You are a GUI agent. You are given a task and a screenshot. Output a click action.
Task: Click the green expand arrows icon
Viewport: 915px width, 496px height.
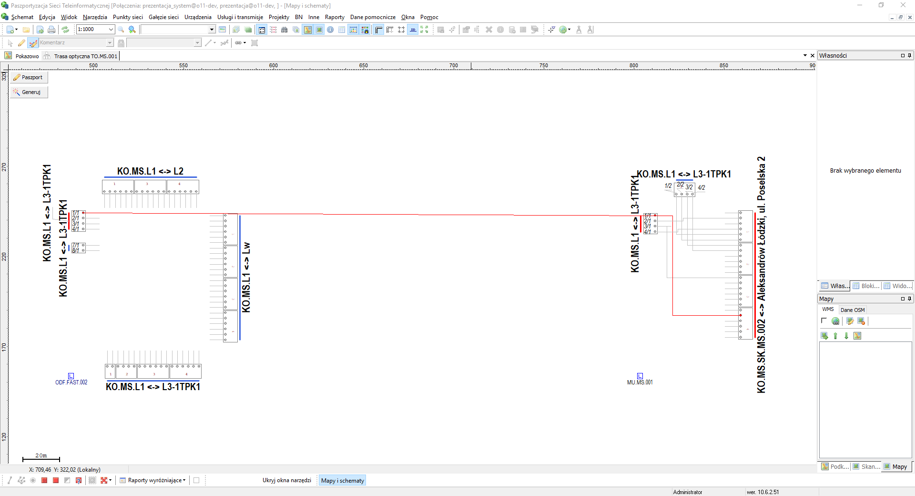click(x=424, y=30)
